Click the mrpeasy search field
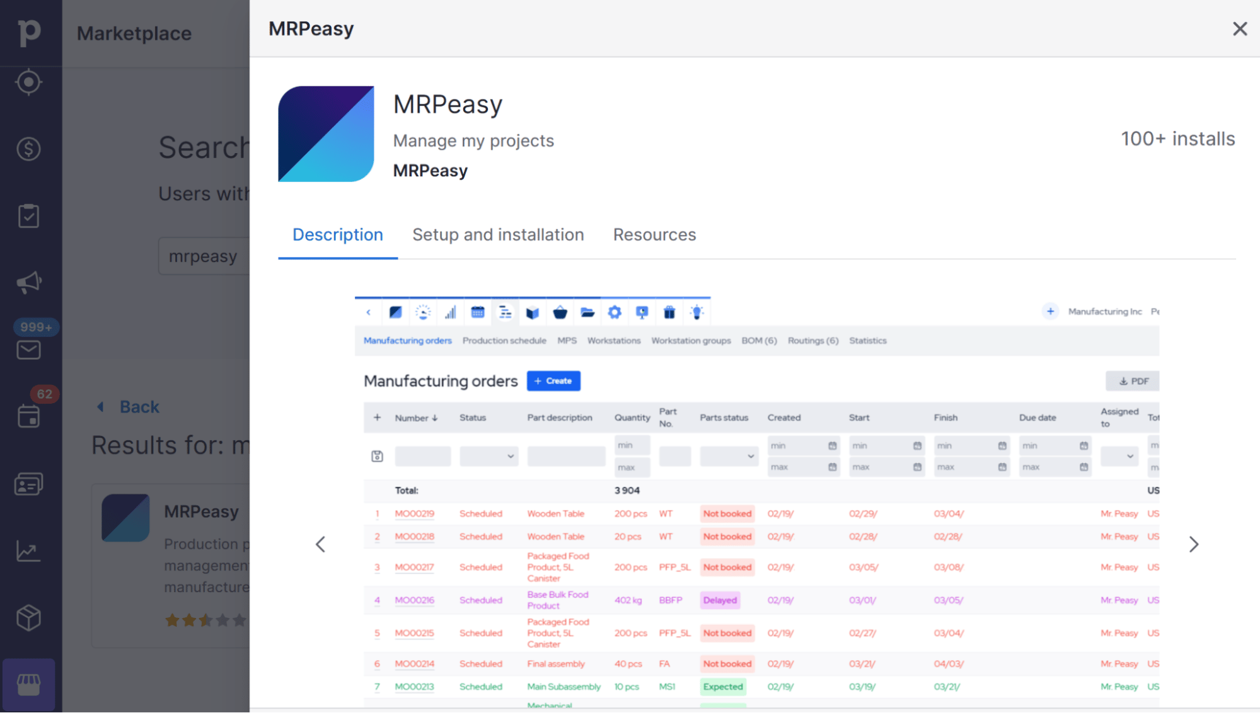The height and width of the screenshot is (713, 1260). (203, 256)
